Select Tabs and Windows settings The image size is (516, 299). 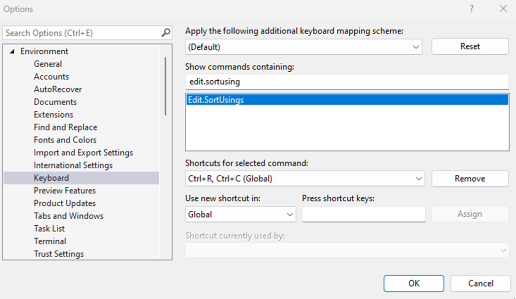pyautogui.click(x=68, y=215)
